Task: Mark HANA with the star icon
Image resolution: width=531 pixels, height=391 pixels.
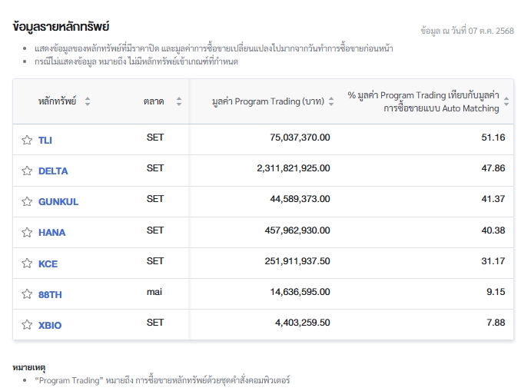Action: [x=27, y=232]
